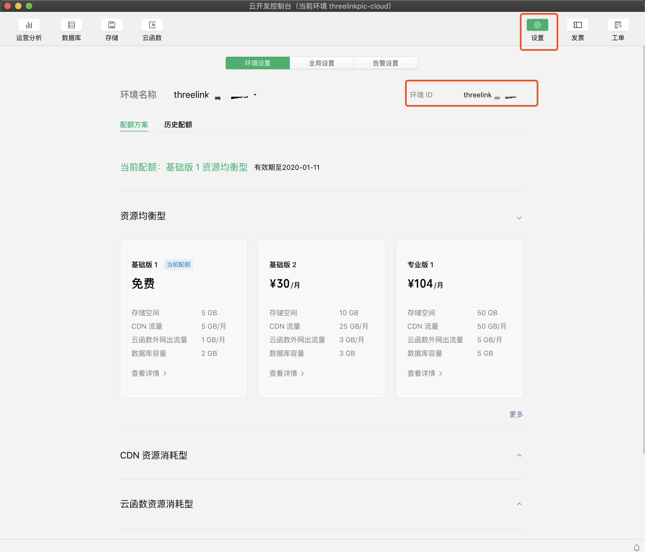Image resolution: width=645 pixels, height=552 pixels.
Task: Click 基础版 2 存储空间 10 GB value
Action: coord(349,313)
